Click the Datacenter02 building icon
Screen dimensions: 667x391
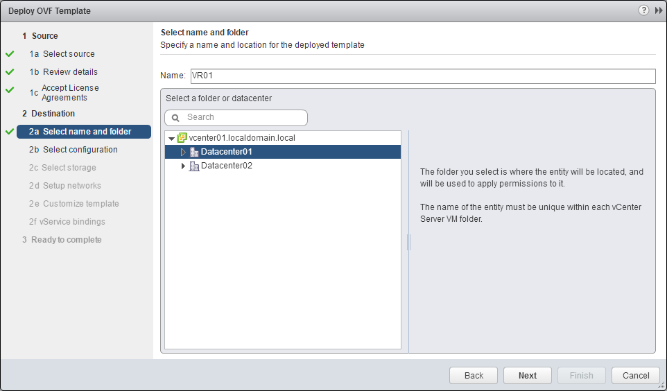click(x=194, y=166)
